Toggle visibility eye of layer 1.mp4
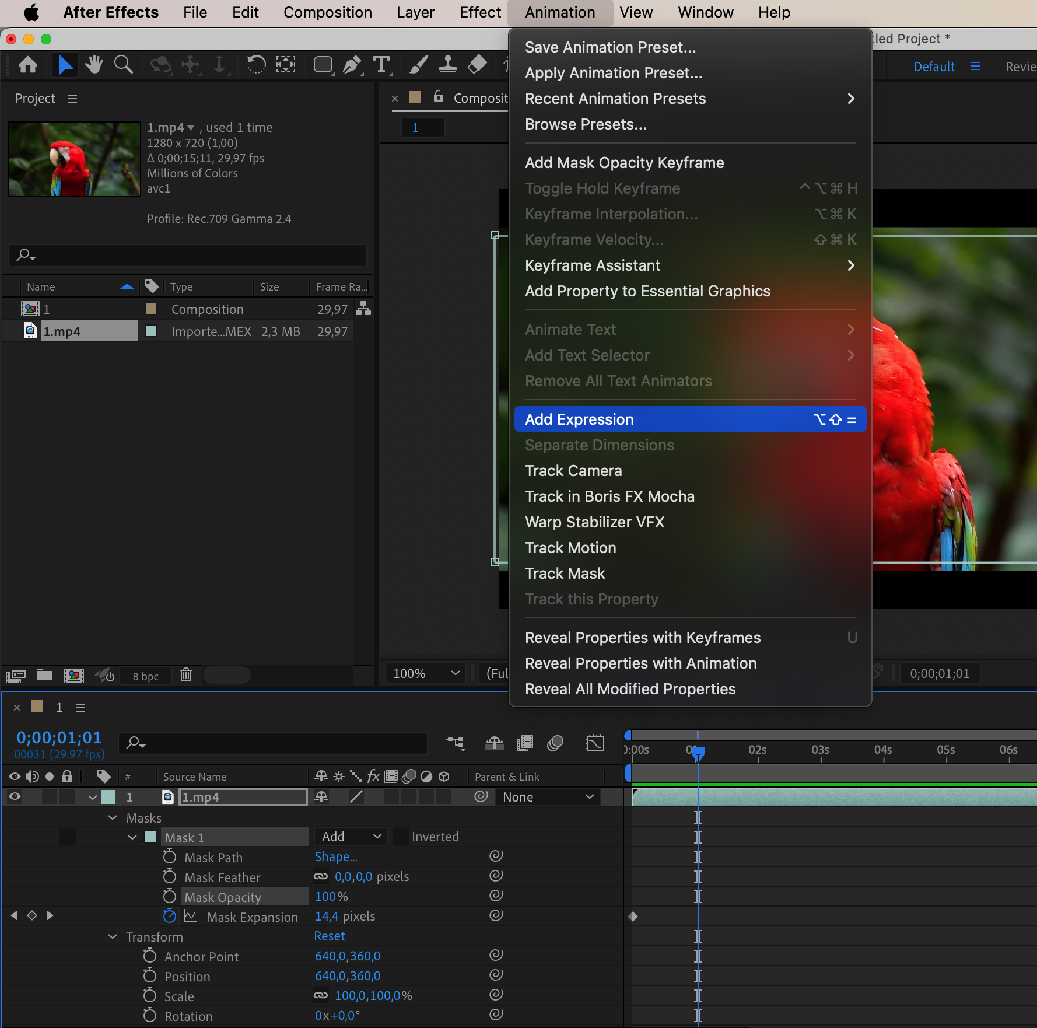The image size is (1037, 1028). 15,796
